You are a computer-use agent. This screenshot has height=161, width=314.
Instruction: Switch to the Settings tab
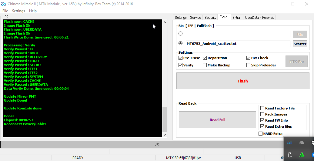tap(180, 17)
